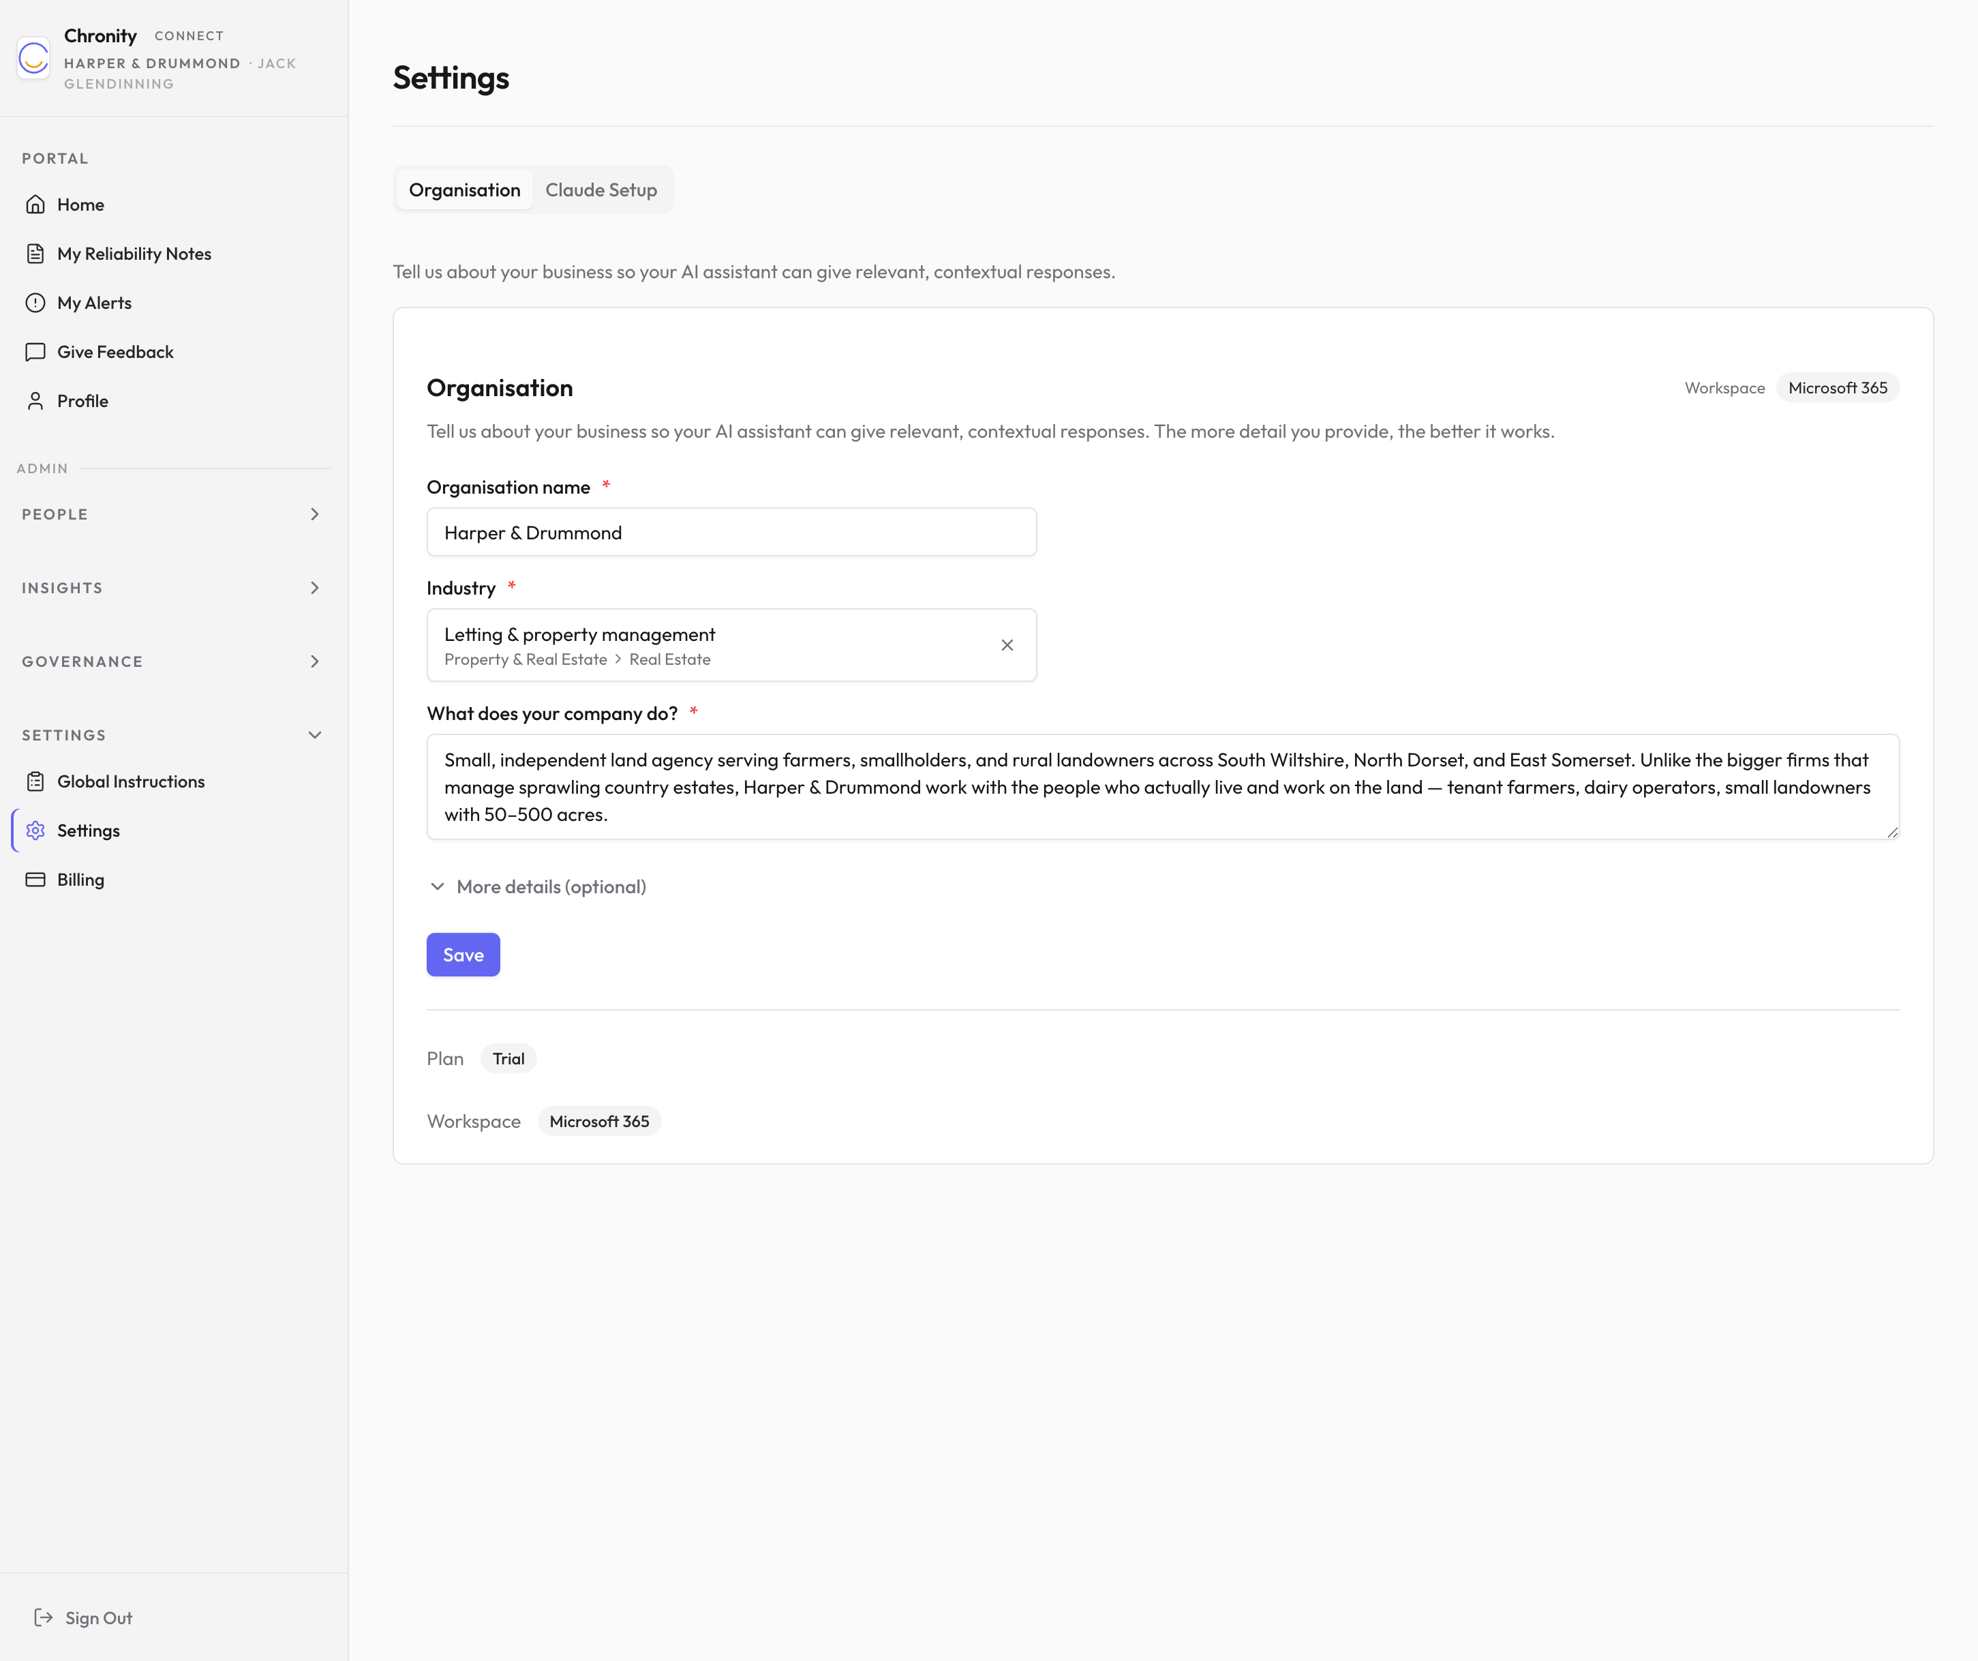Click inside the Organisation name field

point(731,533)
